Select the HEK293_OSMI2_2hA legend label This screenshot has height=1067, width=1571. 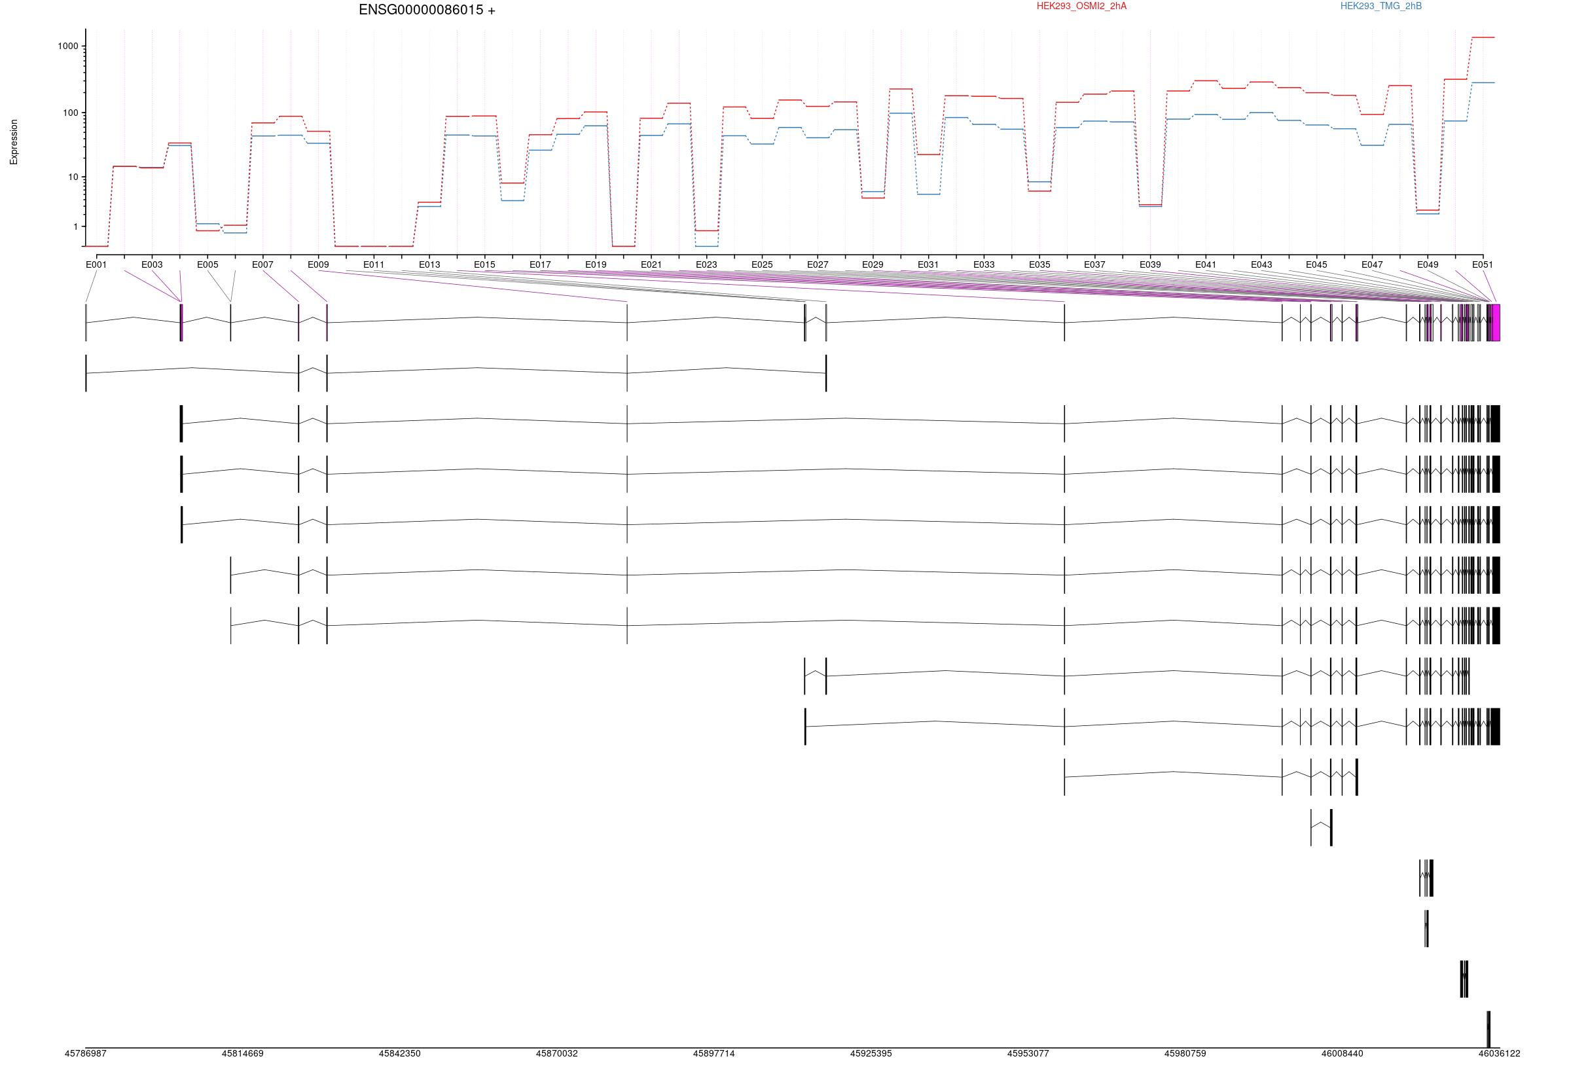1081,6
